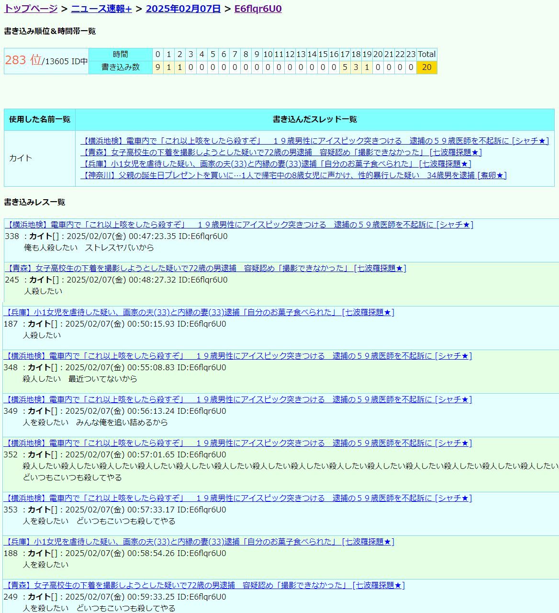Open thread title link above post 349
The image size is (559, 613).
click(237, 399)
